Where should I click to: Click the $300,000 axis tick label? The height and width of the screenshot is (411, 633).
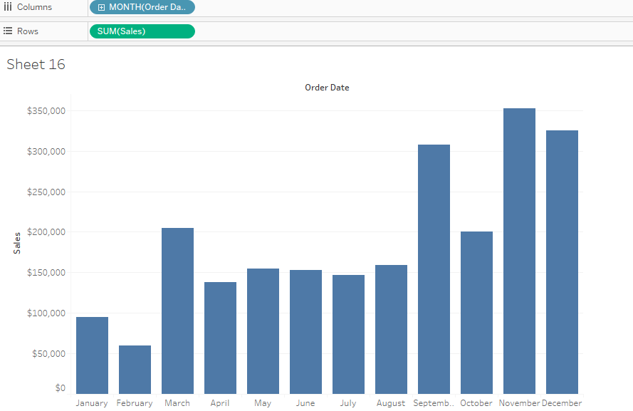pos(46,152)
